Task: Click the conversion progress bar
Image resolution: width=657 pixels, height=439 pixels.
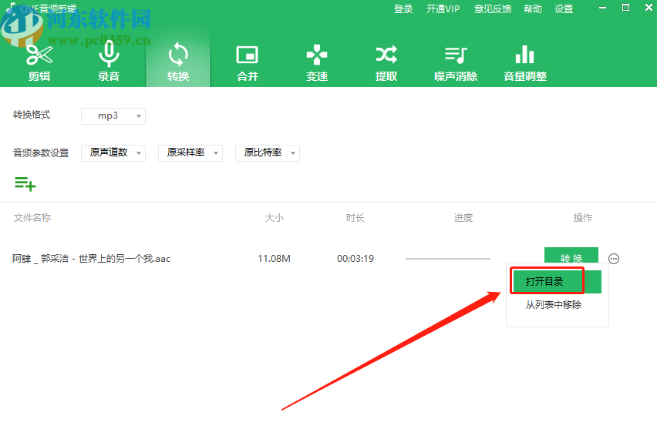Action: (x=447, y=259)
